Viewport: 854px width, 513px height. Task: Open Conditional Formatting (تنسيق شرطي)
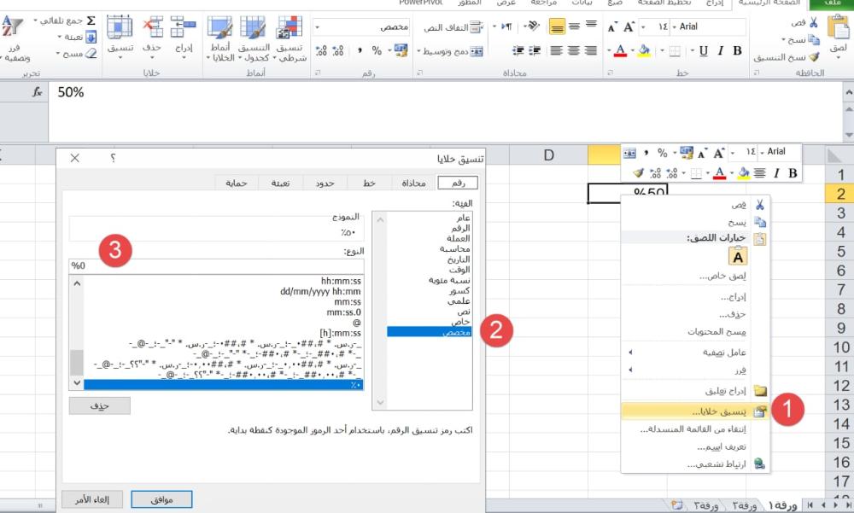coord(290,39)
